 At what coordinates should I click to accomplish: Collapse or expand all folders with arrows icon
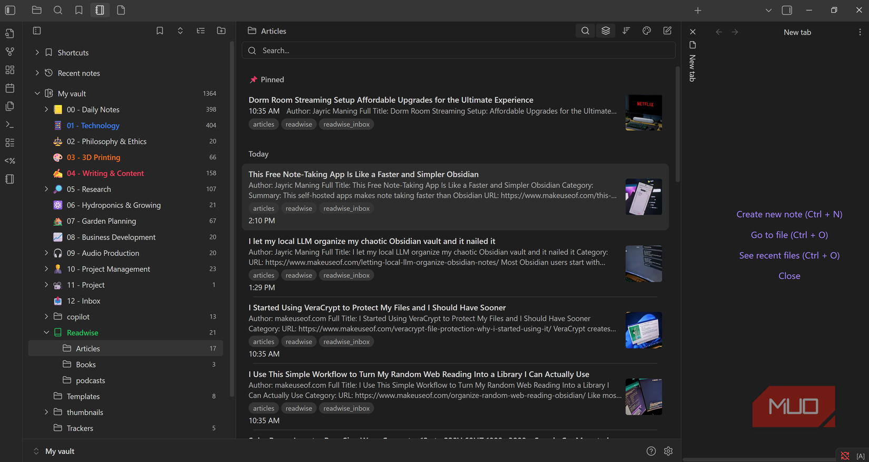coord(180,31)
